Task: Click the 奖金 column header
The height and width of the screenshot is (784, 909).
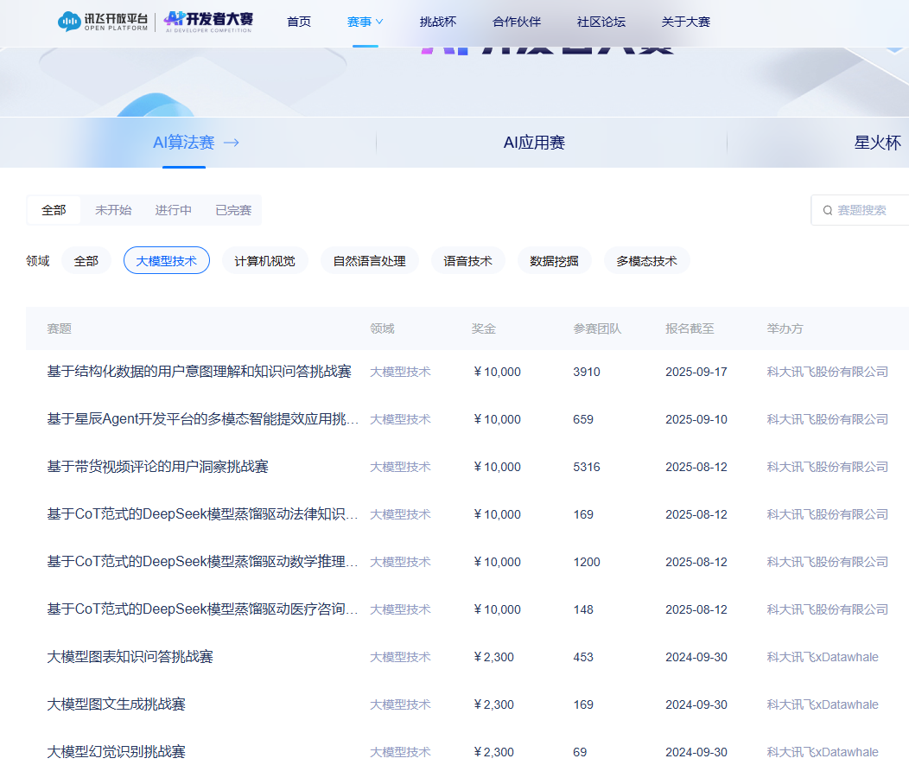Action: (x=484, y=328)
